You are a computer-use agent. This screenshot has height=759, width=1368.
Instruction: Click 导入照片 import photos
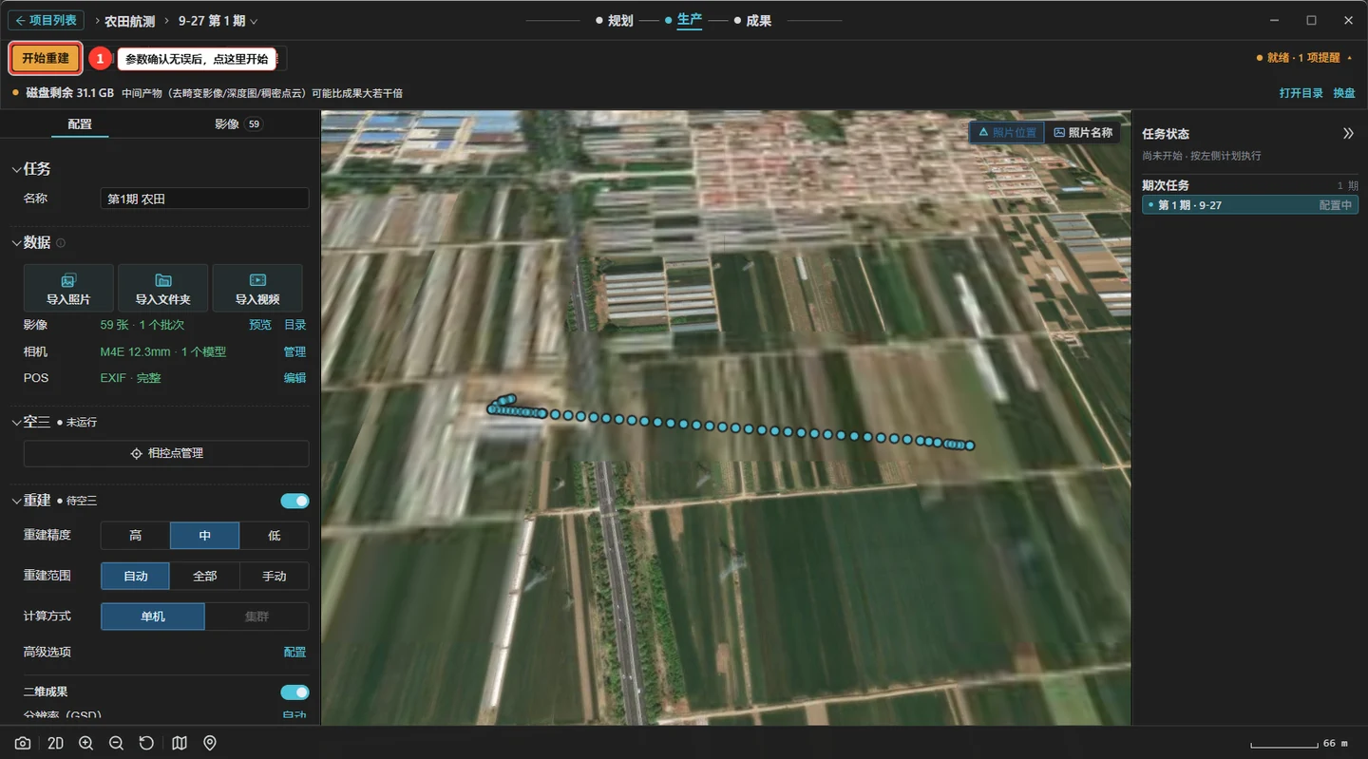[x=68, y=288]
